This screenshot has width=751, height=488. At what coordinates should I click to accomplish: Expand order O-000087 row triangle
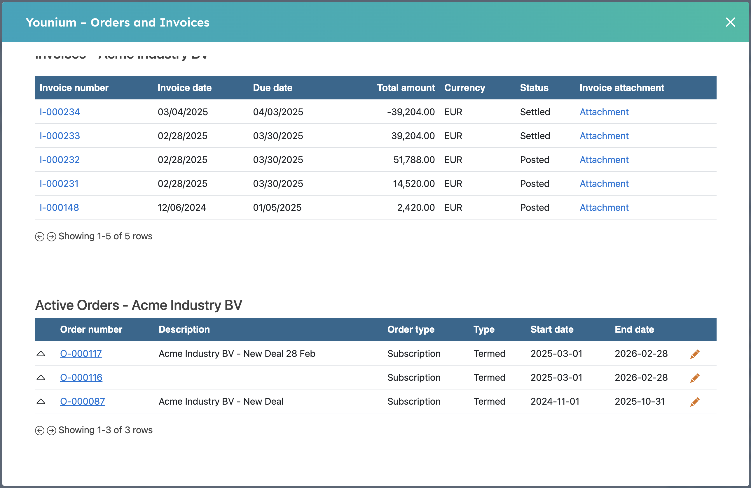(41, 402)
